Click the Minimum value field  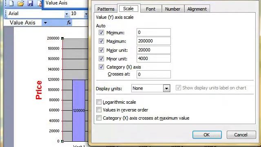154,32
